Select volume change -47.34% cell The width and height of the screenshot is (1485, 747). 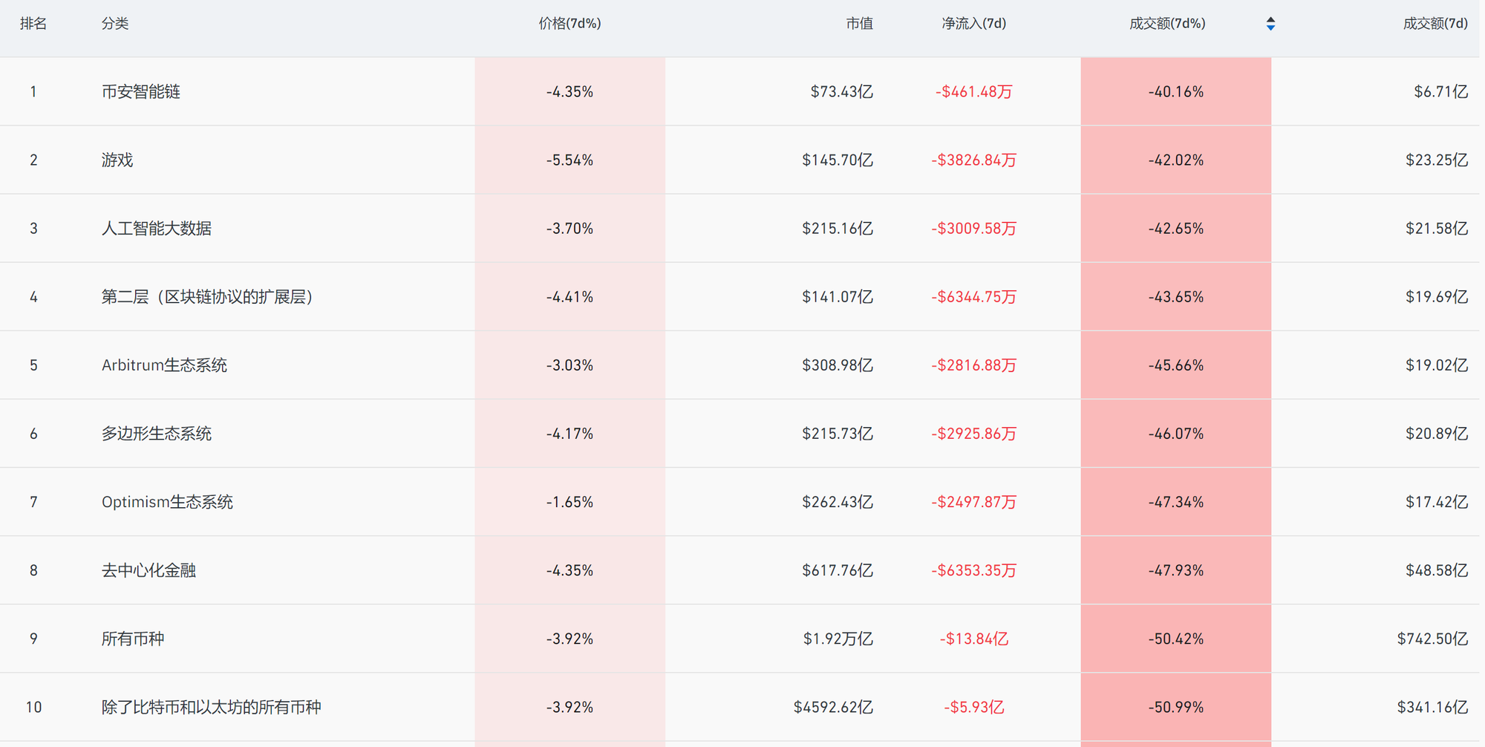click(1176, 502)
